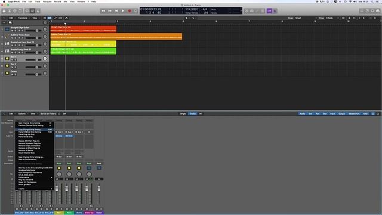Open the Tracks area Edit menu
The height and width of the screenshot is (215, 382).
tap(11, 18)
